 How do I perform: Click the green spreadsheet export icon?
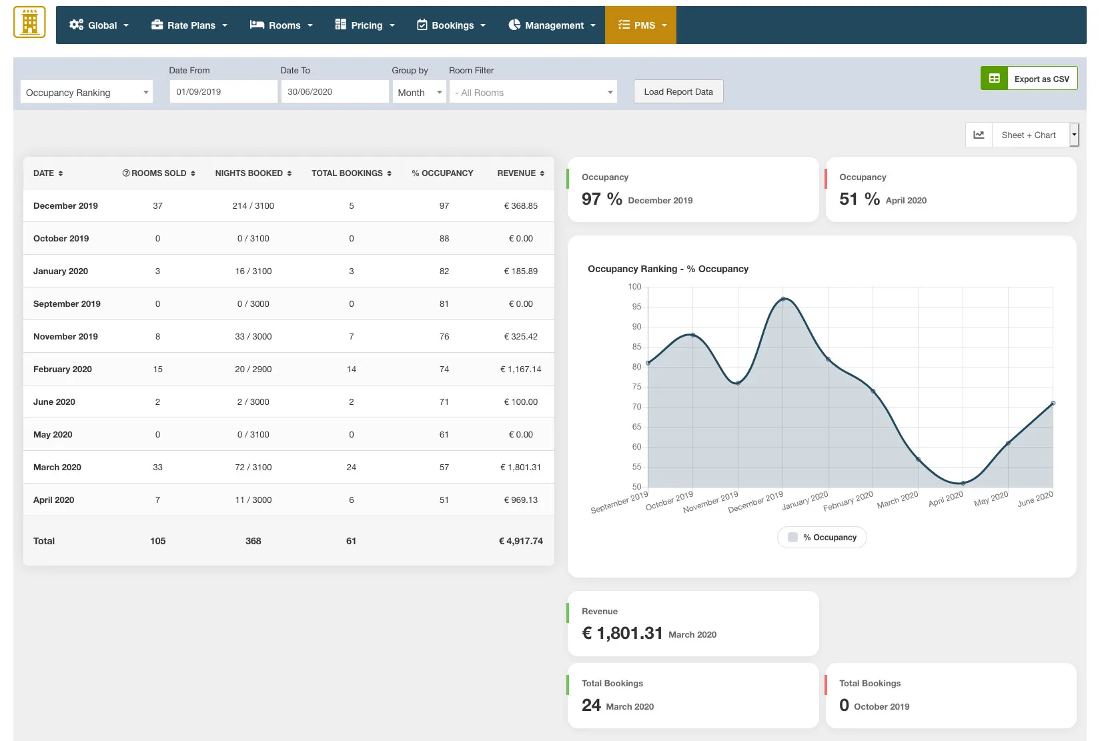click(x=994, y=79)
